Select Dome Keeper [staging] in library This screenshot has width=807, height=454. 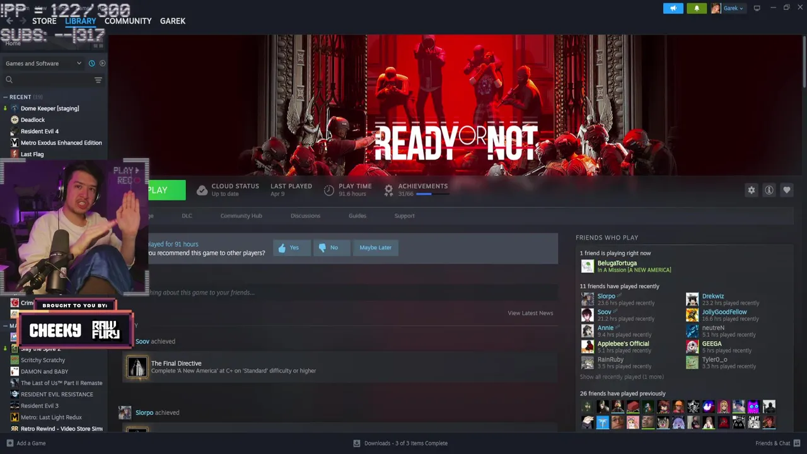coord(50,108)
